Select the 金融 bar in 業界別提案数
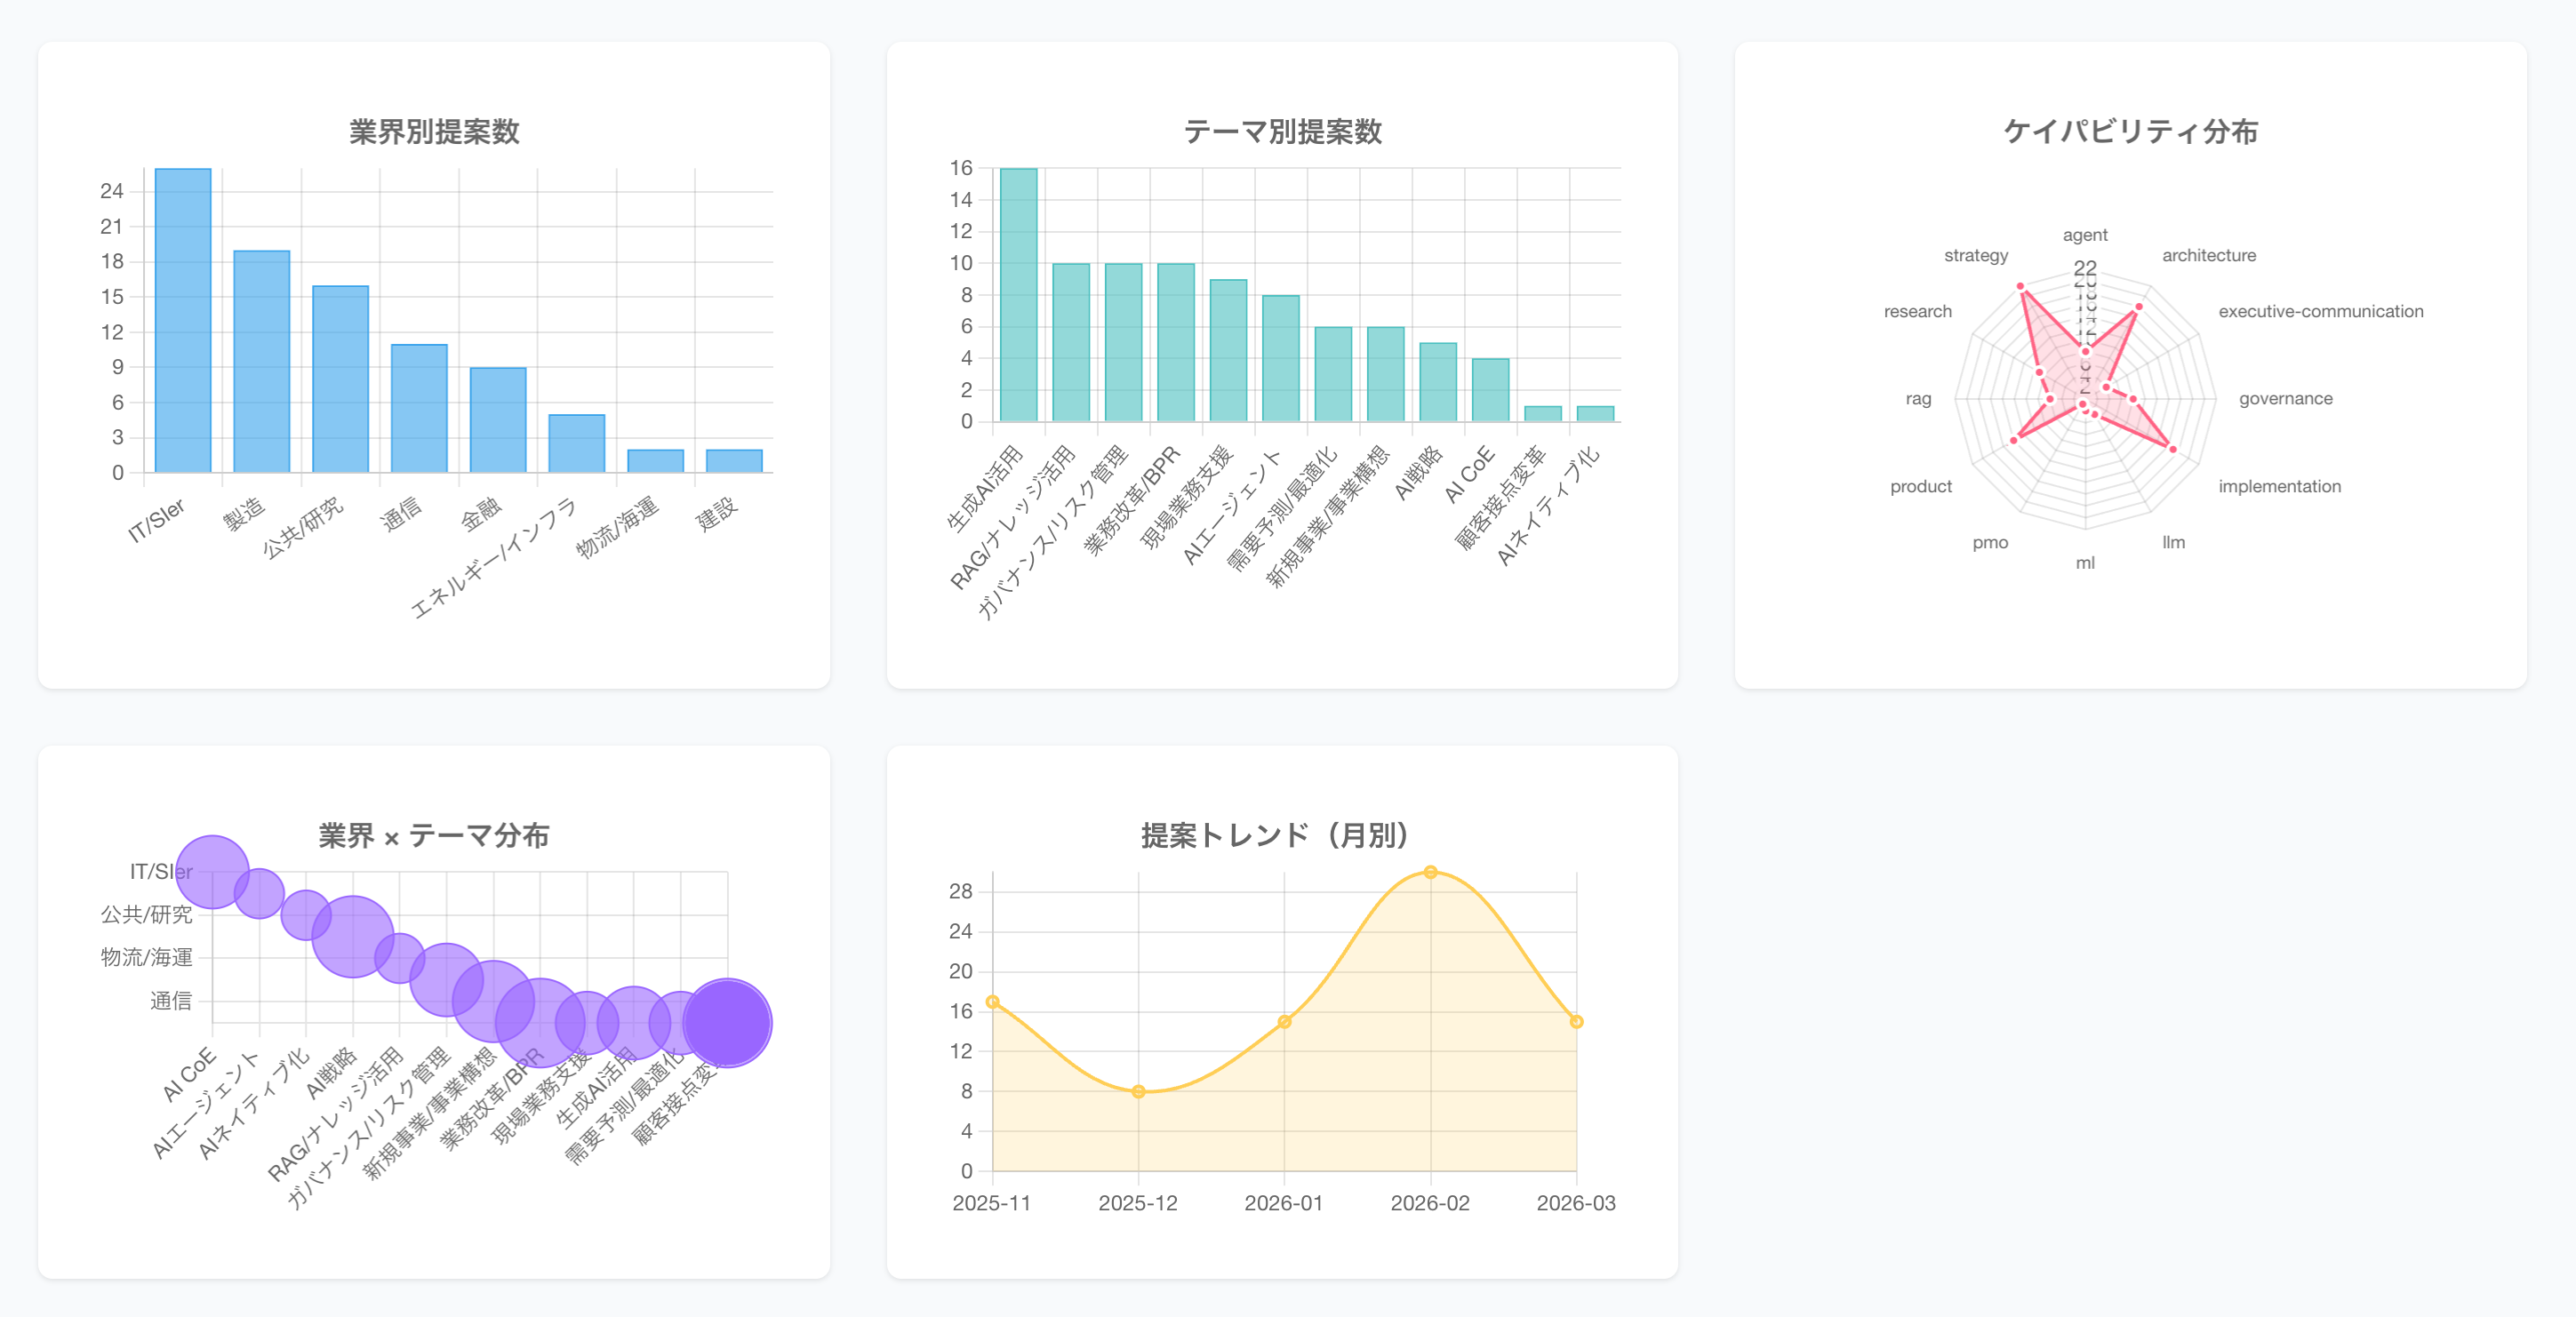2576x1317 pixels. click(x=498, y=420)
